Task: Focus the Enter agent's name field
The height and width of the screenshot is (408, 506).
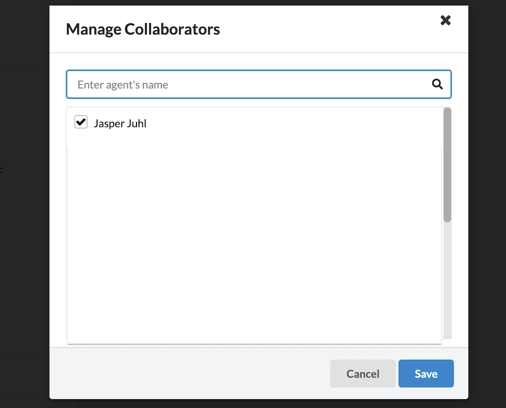Action: click(249, 84)
